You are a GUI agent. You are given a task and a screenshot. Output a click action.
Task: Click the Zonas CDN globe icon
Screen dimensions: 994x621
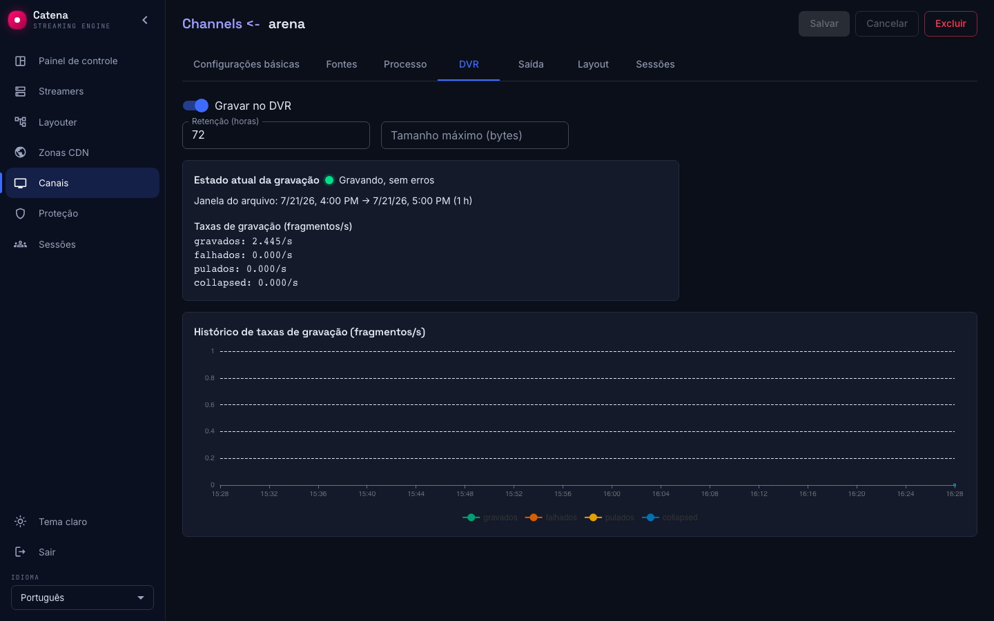(x=21, y=152)
